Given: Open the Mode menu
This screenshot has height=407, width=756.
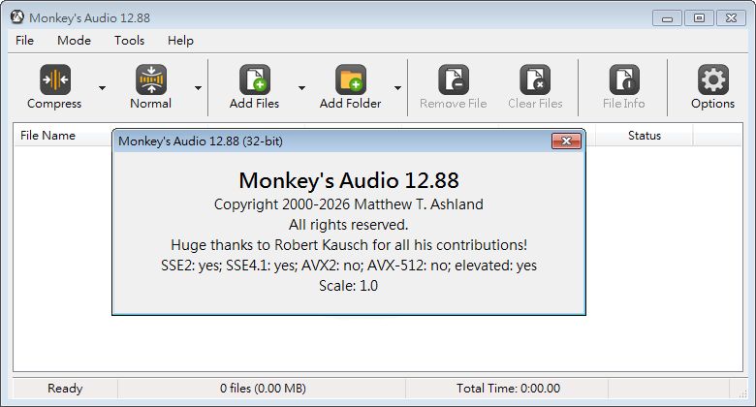Looking at the screenshot, I should pyautogui.click(x=74, y=41).
